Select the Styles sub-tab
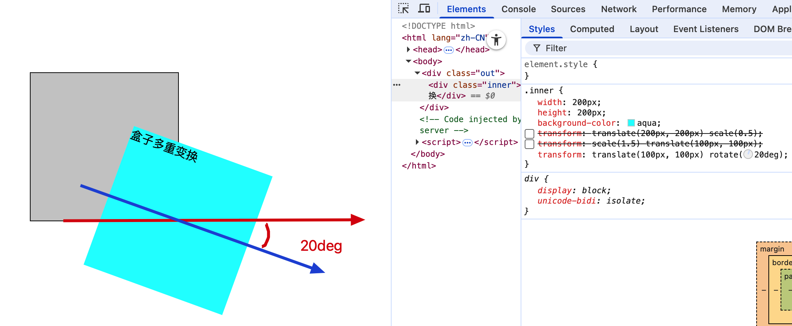 (542, 29)
